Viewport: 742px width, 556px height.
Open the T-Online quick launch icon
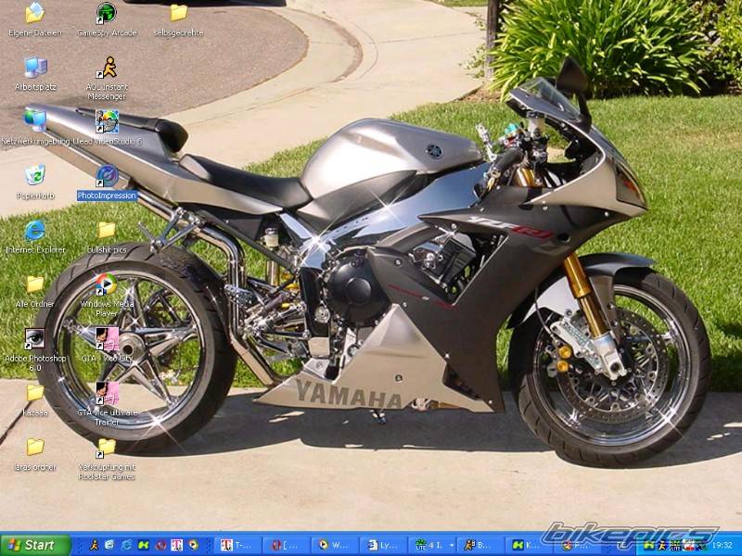click(177, 545)
